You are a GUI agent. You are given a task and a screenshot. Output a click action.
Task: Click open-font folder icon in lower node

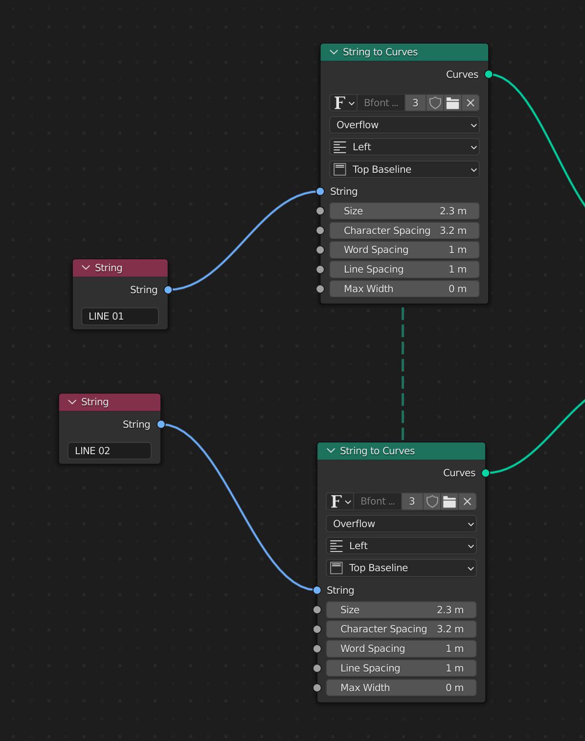tap(450, 502)
